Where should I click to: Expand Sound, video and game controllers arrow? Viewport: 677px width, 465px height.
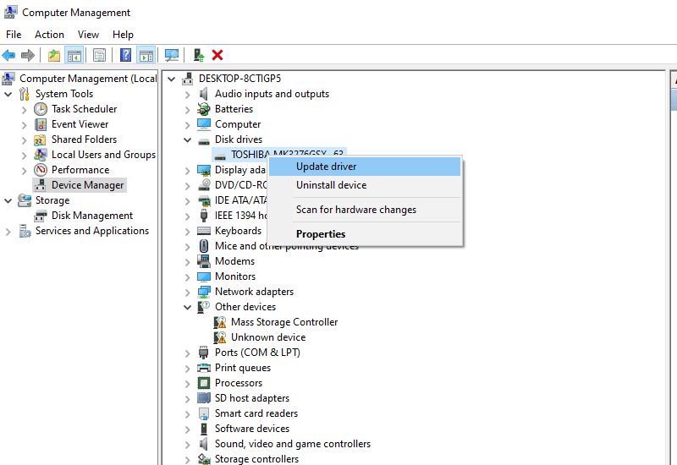[187, 445]
